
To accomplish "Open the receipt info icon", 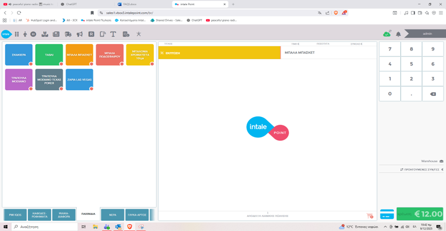I will point(126,34).
